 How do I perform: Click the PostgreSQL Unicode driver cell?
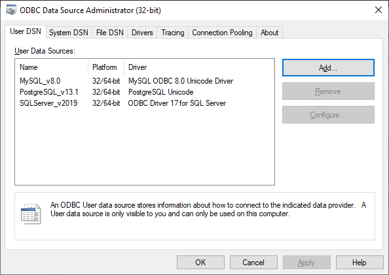(160, 92)
